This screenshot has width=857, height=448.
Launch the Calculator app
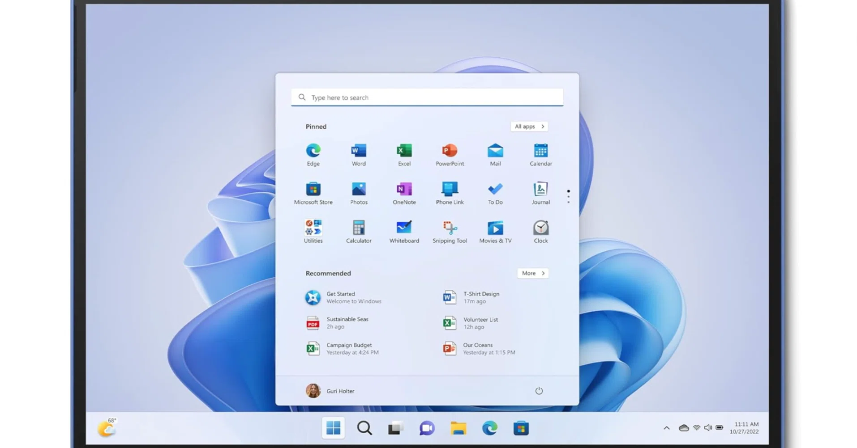359,232
